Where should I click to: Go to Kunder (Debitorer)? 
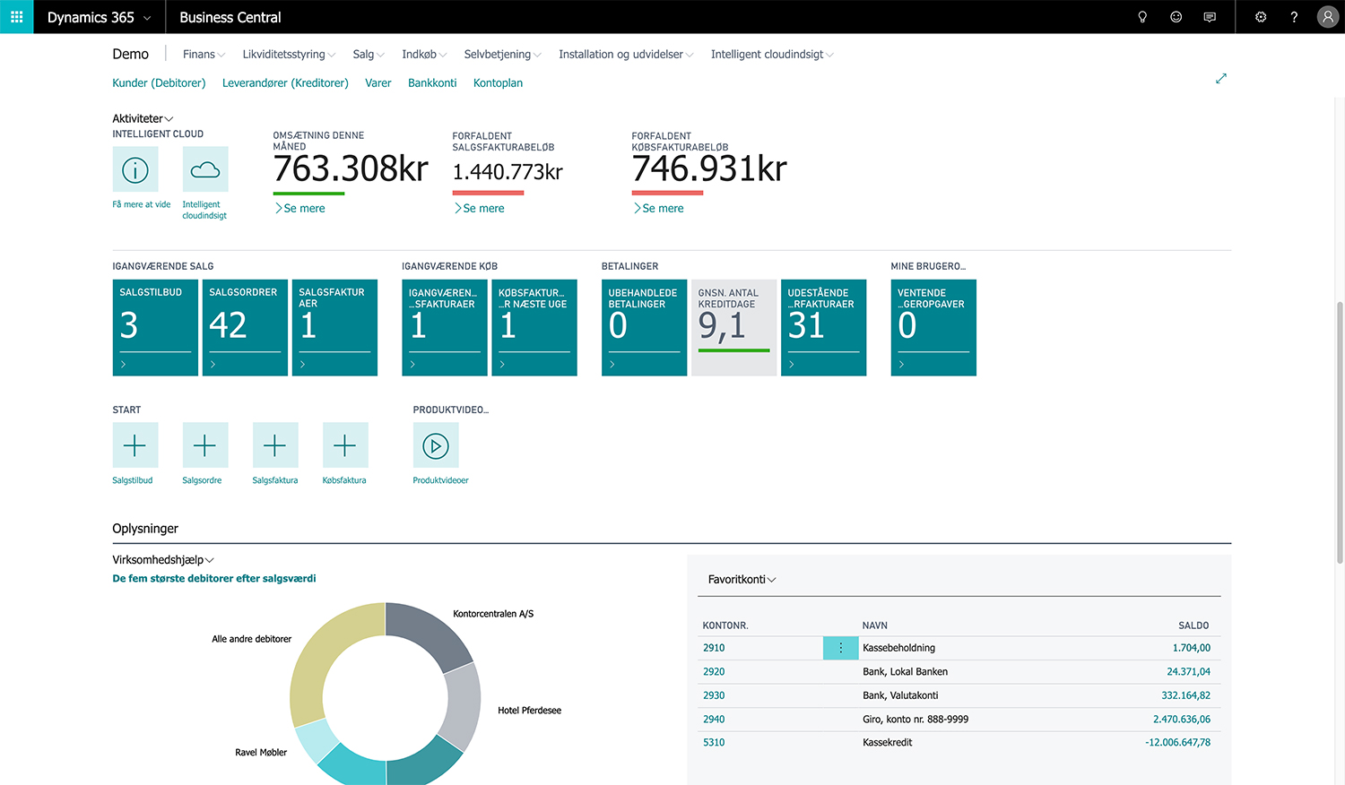(x=159, y=83)
